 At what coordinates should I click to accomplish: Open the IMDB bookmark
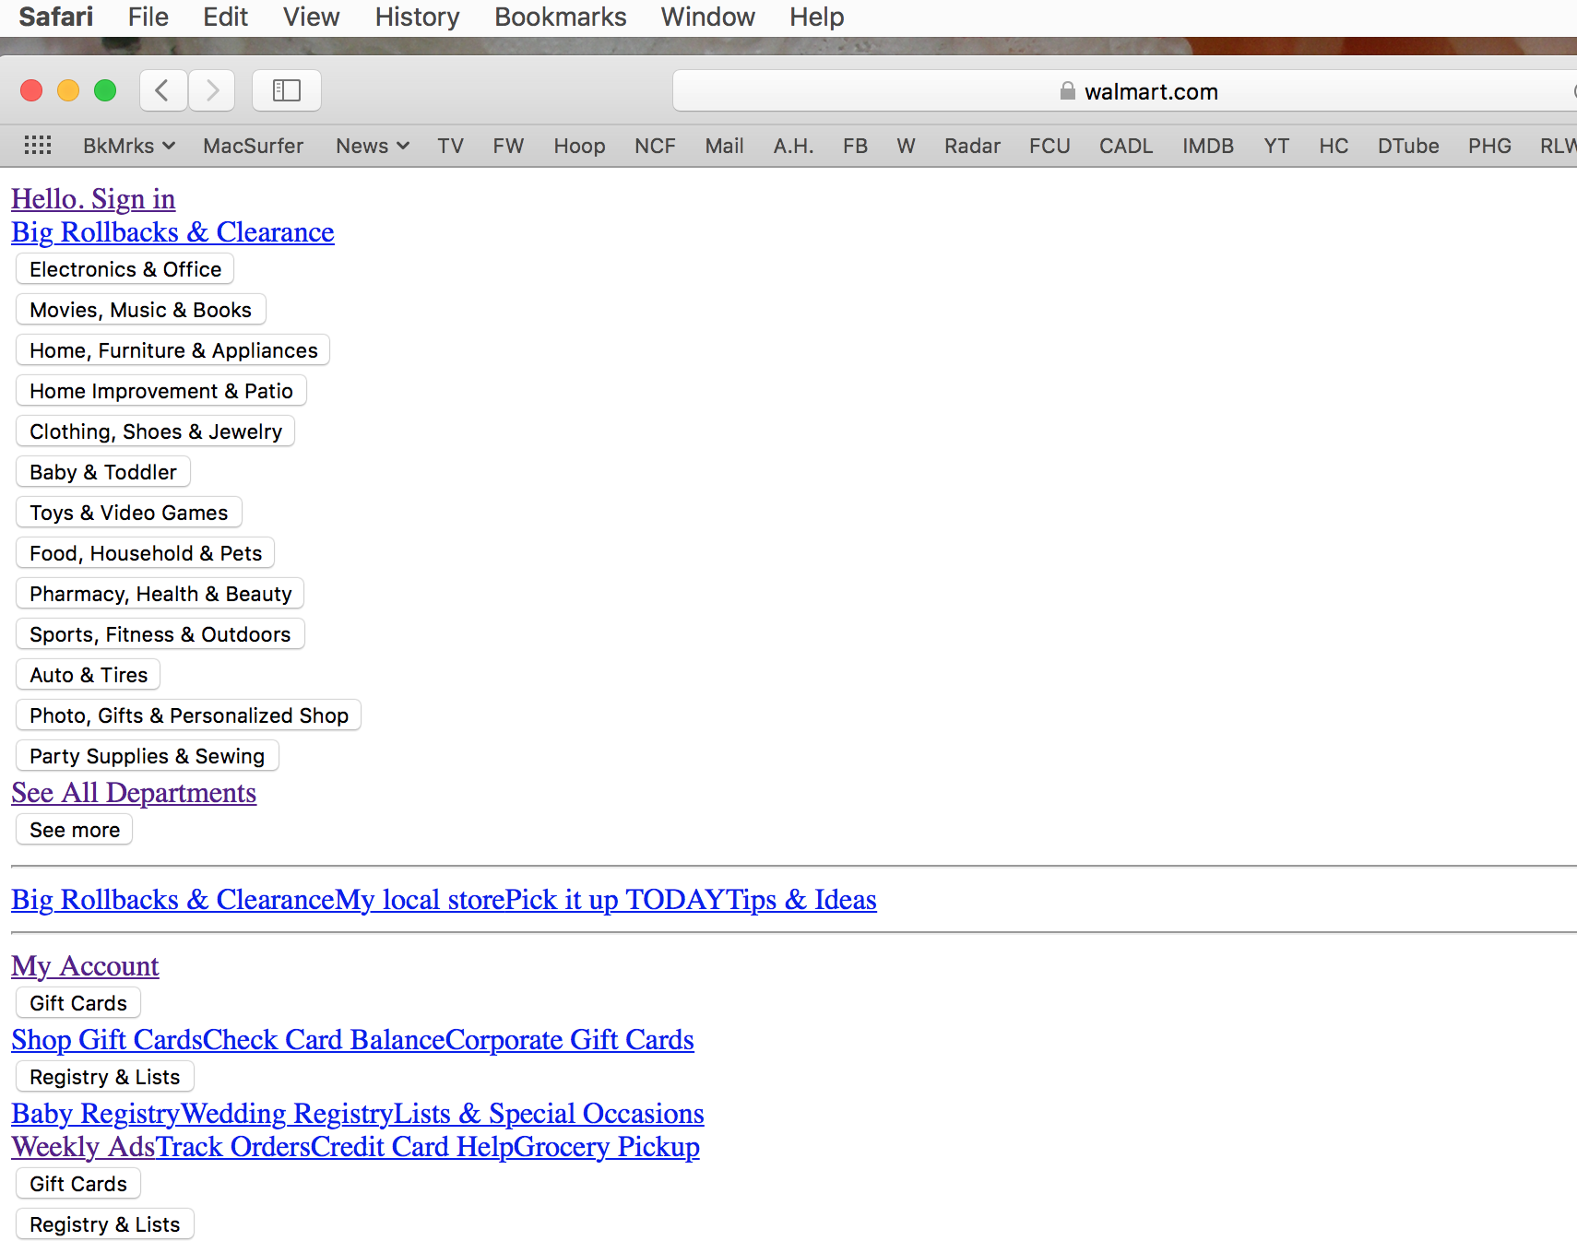[x=1209, y=146]
